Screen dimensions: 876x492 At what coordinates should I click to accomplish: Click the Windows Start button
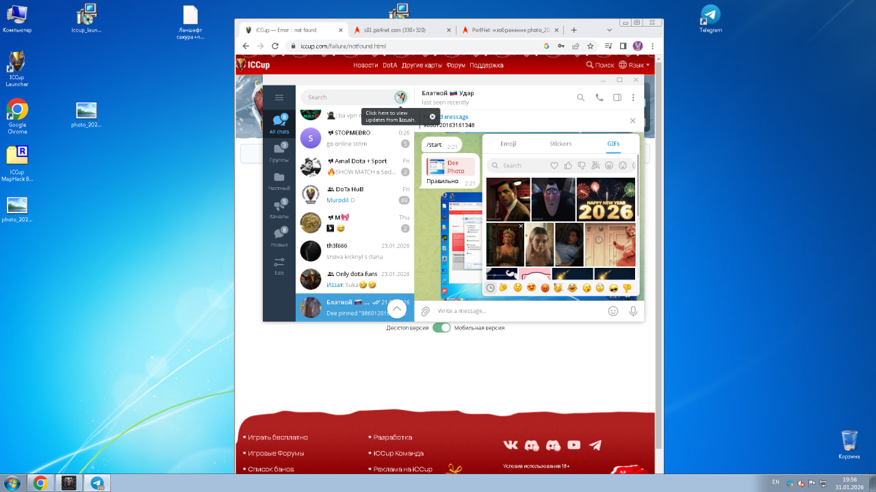[12, 482]
